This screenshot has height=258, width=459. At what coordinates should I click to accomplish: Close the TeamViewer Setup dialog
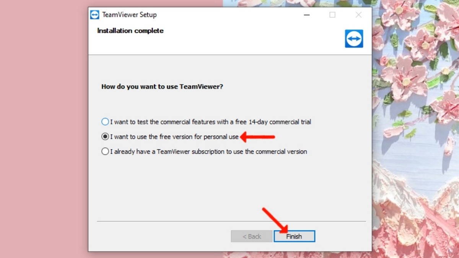tap(358, 15)
